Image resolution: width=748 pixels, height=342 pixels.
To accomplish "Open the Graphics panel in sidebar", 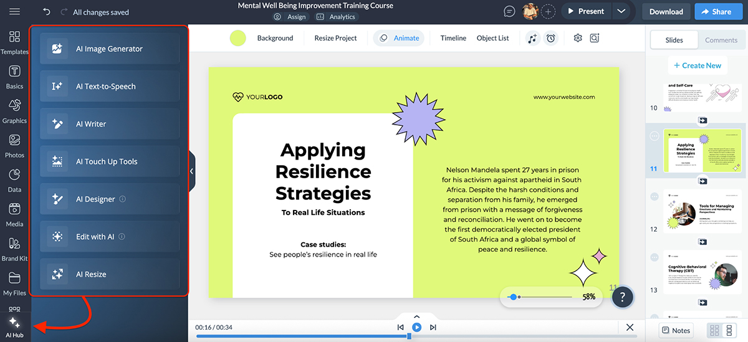I will click(14, 110).
